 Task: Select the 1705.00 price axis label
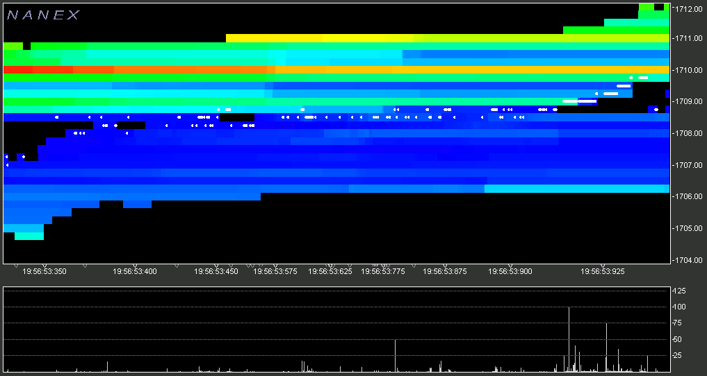689,228
